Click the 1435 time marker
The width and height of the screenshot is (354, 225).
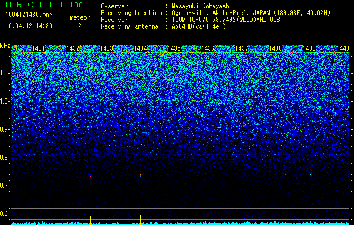174,48
